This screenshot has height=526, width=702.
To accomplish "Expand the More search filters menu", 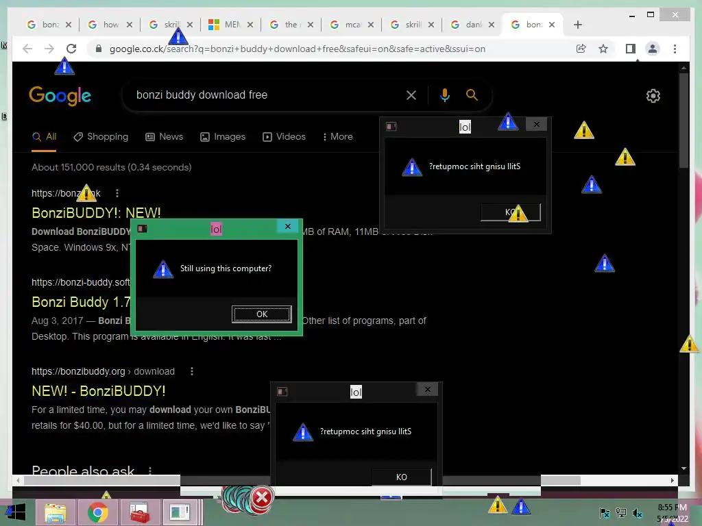I will (x=337, y=137).
